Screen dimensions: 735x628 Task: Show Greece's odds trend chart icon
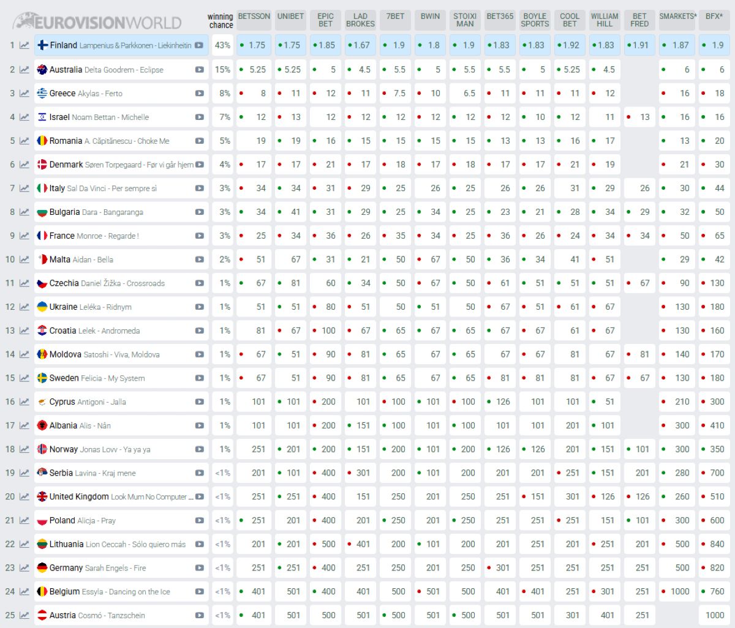tap(24, 94)
